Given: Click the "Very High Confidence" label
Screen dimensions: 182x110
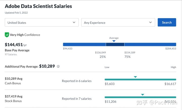Looking at the screenshot, I should tap(25, 35).
